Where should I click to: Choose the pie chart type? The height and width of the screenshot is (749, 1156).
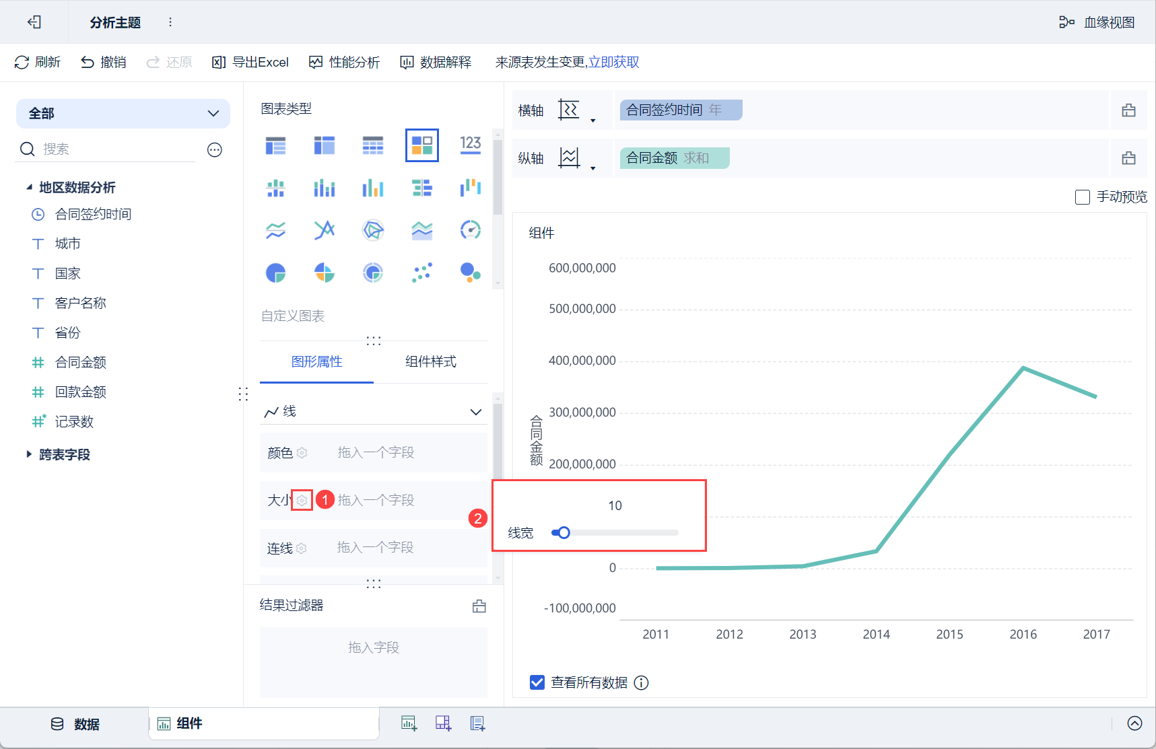[276, 273]
